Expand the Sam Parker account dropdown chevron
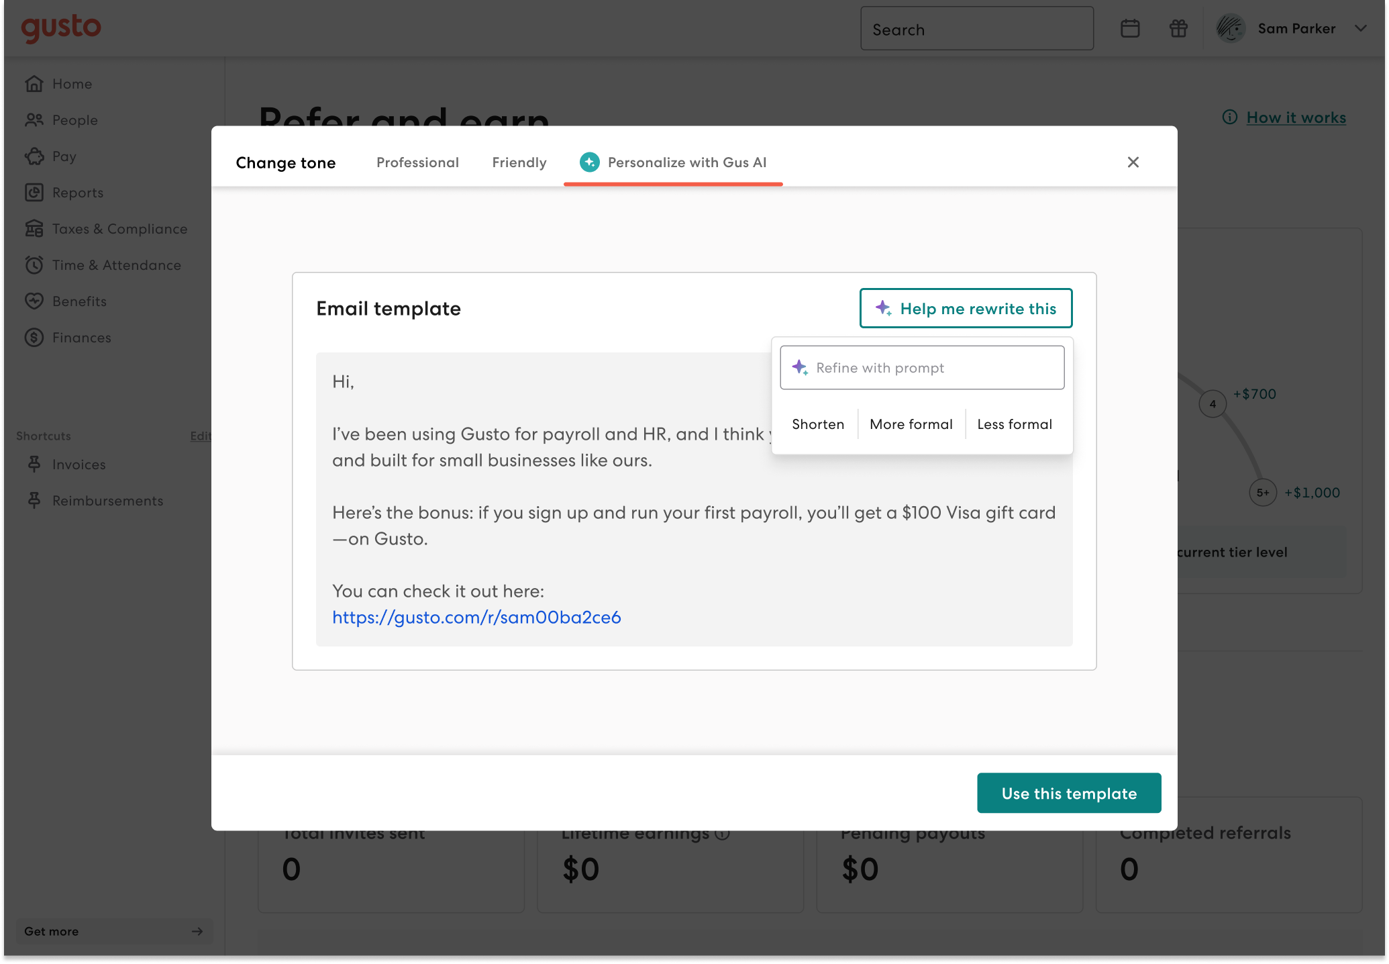Screen dimensions: 1389x964 coord(1360,28)
